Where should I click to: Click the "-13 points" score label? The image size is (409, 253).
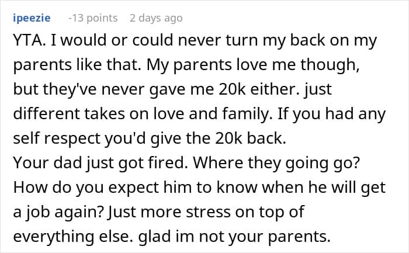click(93, 18)
